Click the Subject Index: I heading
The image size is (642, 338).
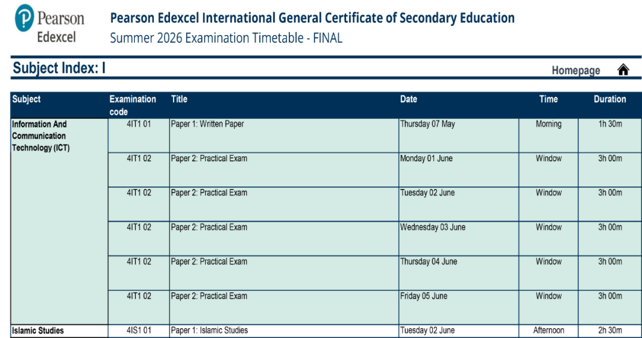coord(59,68)
